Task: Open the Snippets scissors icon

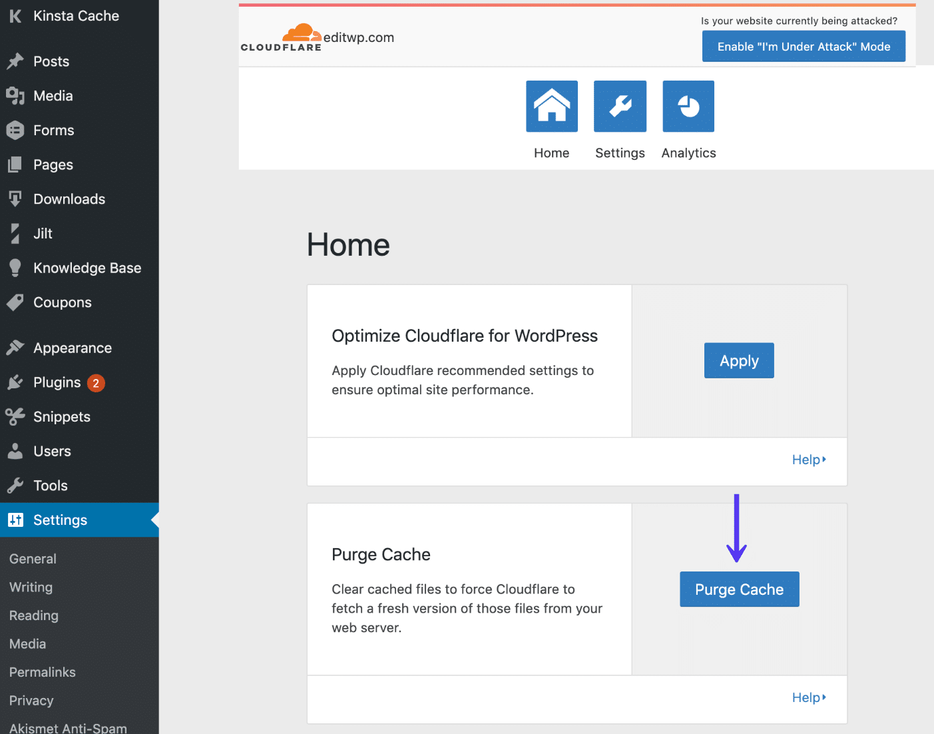Action: (x=15, y=416)
